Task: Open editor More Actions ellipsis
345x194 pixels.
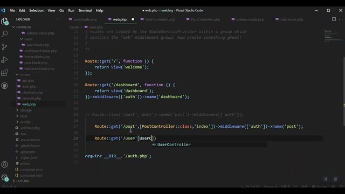Action: point(341,19)
